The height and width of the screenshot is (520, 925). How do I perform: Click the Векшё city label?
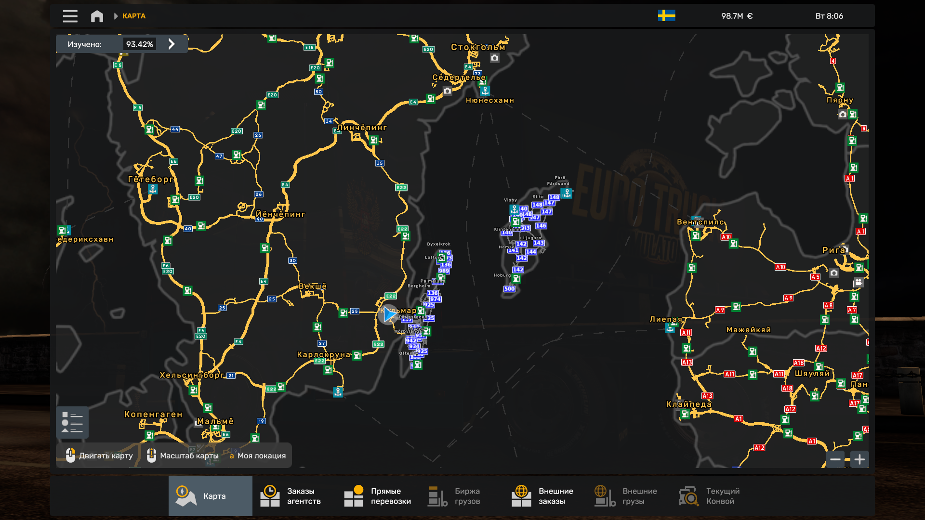313,286
